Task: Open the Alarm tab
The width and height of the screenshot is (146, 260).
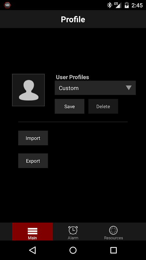Action: [x=73, y=231]
